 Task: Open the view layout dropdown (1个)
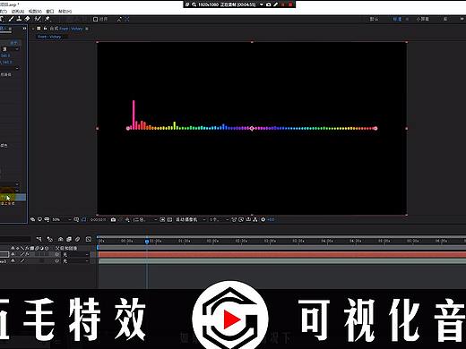pyautogui.click(x=219, y=219)
